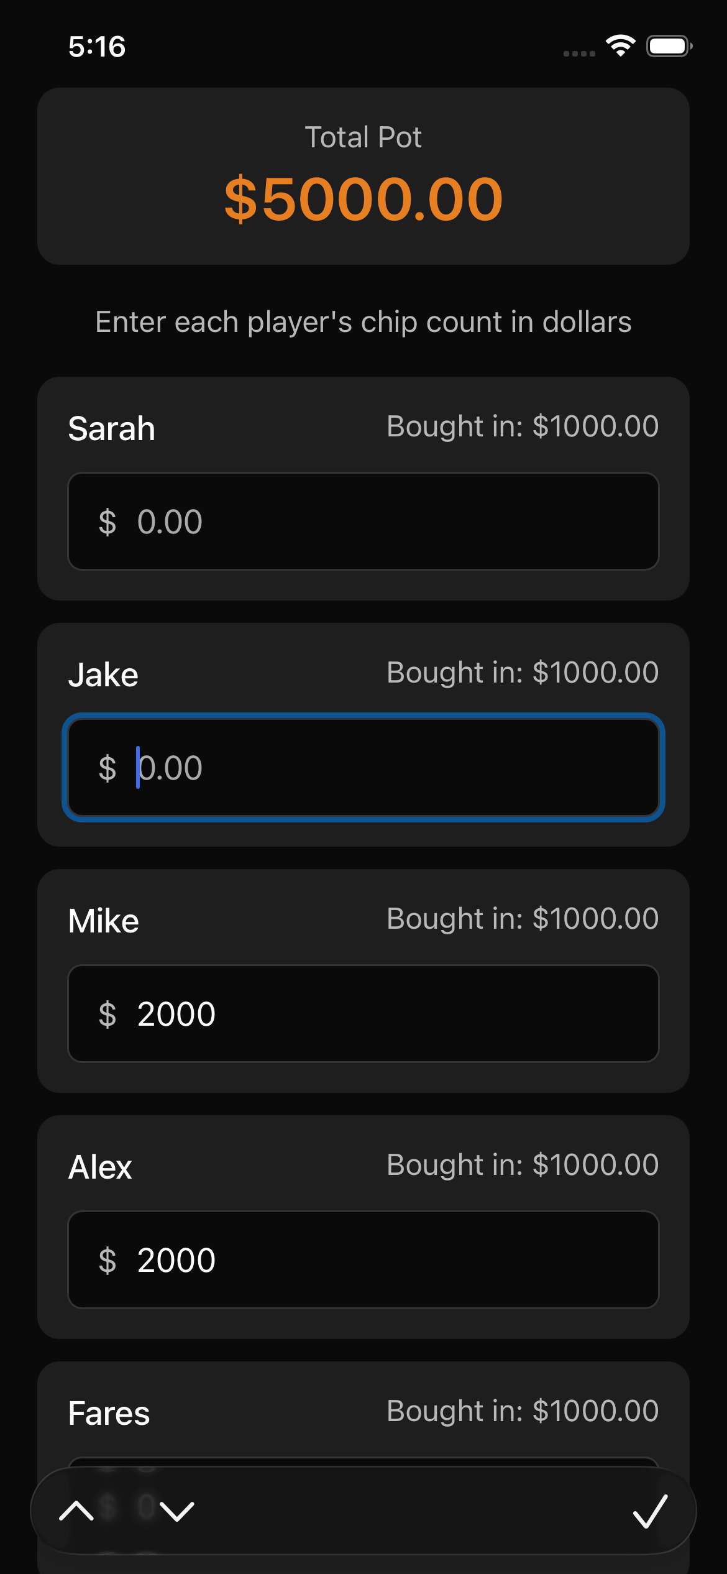Focus Jake's chip count input field
This screenshot has height=1574, width=727.
pos(398,768)
